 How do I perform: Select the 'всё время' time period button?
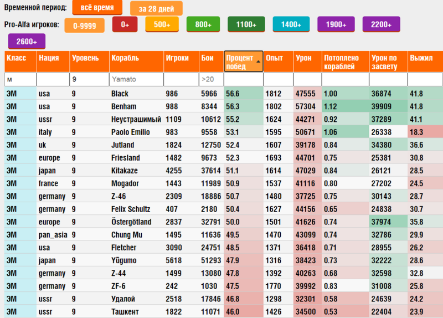[97, 7]
